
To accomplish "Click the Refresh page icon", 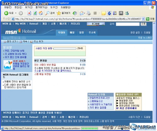I will (35, 13).
